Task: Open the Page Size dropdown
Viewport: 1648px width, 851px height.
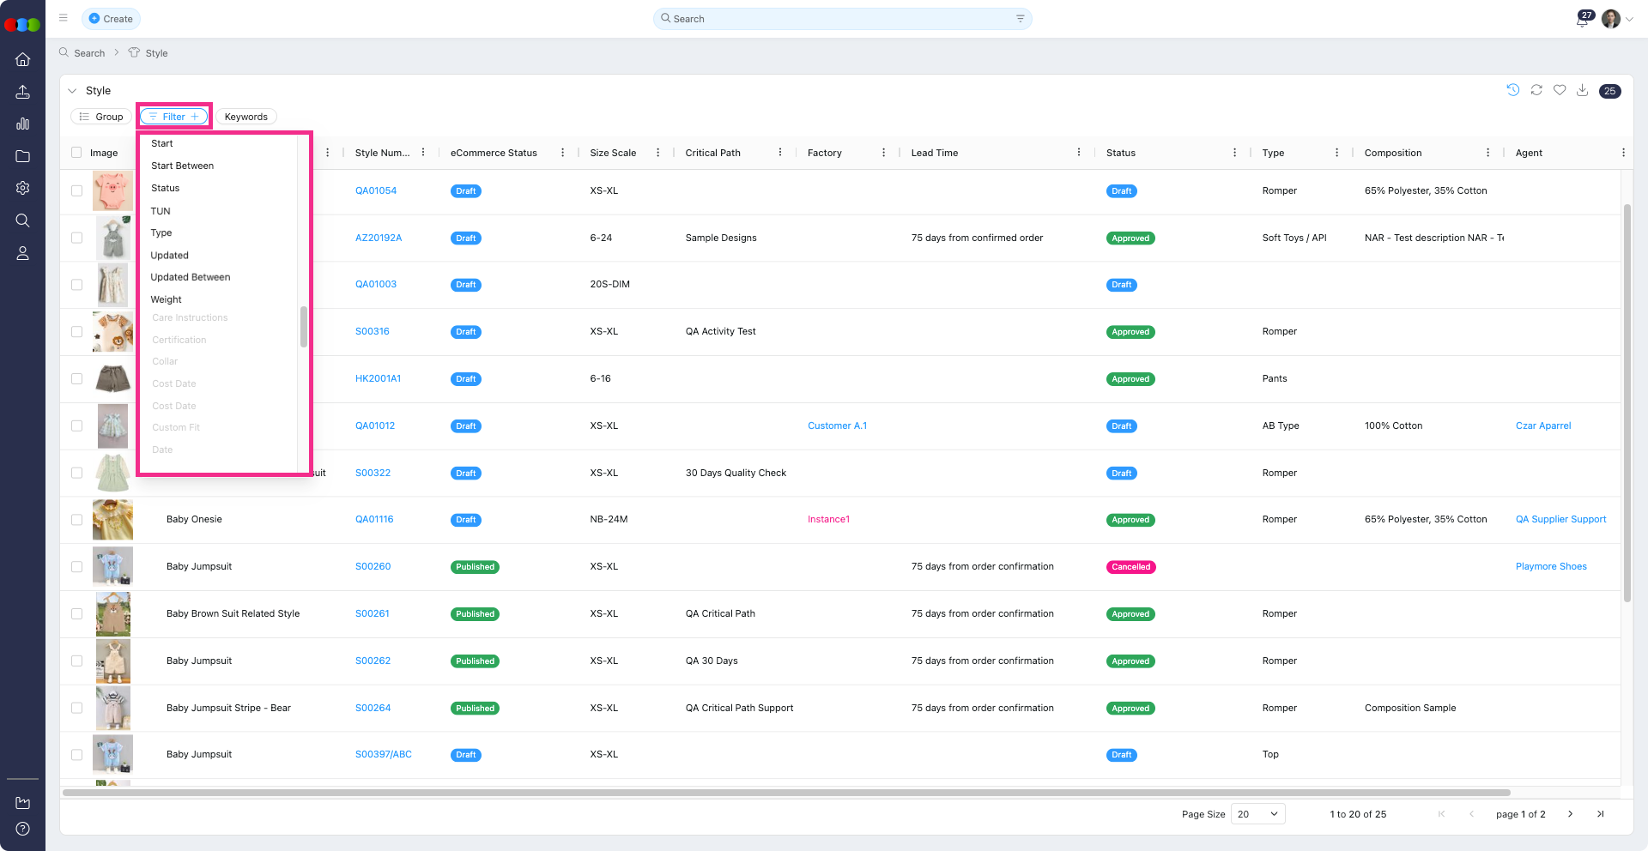Action: pos(1257,813)
